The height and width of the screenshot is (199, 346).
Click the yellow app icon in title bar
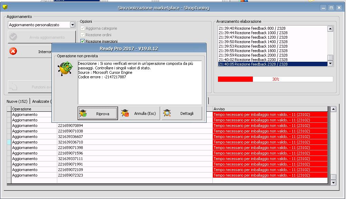pyautogui.click(x=5, y=7)
